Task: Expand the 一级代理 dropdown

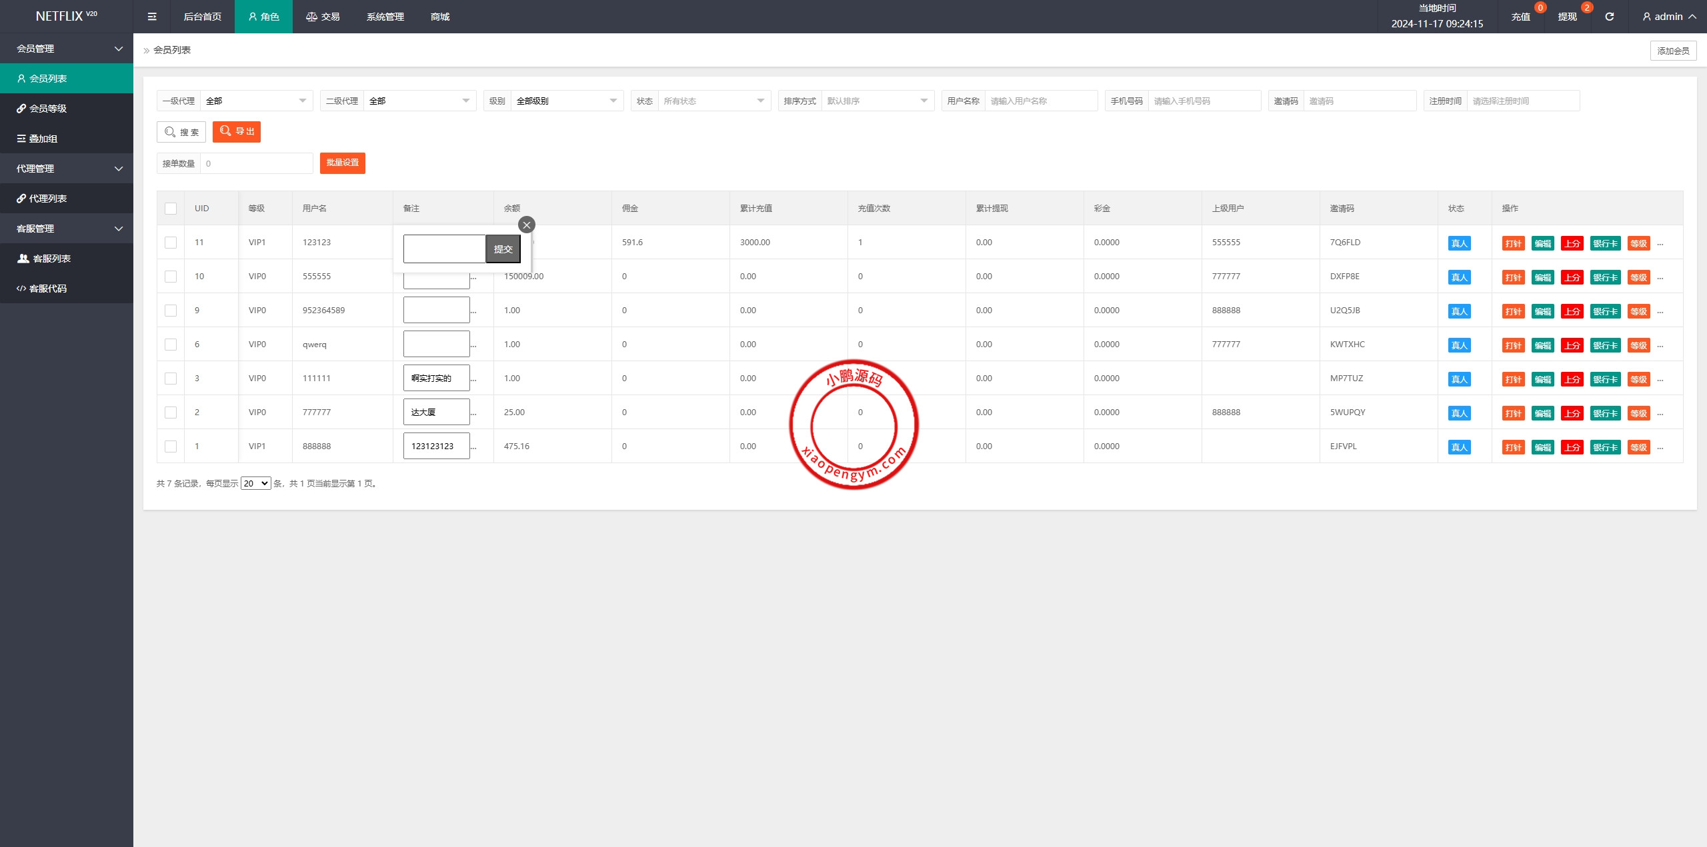Action: tap(256, 101)
